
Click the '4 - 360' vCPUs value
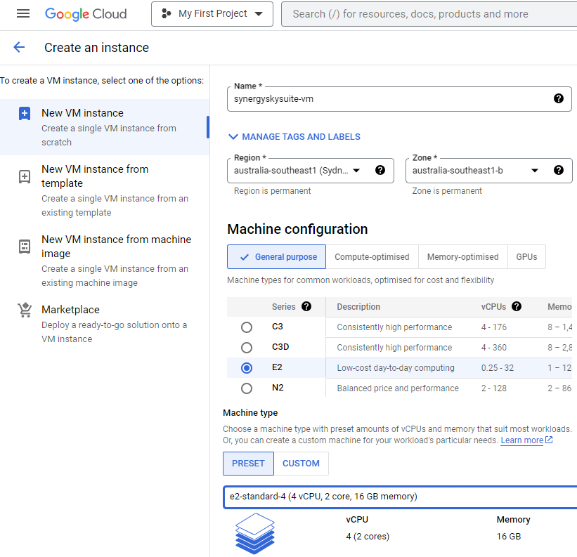coord(494,348)
